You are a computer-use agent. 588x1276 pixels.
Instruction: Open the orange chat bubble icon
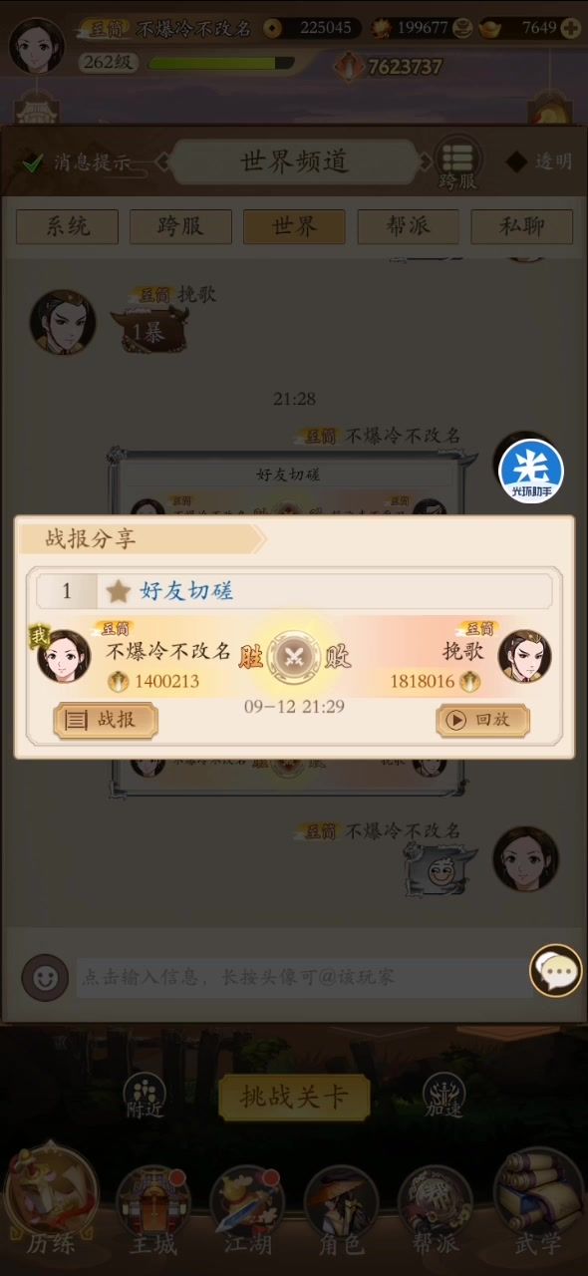coord(556,970)
